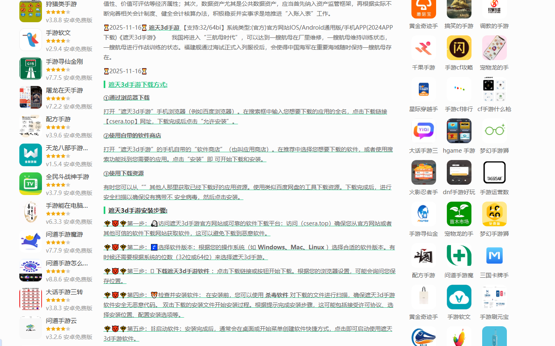
Task: Open the 屠龙在天手游 title link
Action: click(x=64, y=90)
